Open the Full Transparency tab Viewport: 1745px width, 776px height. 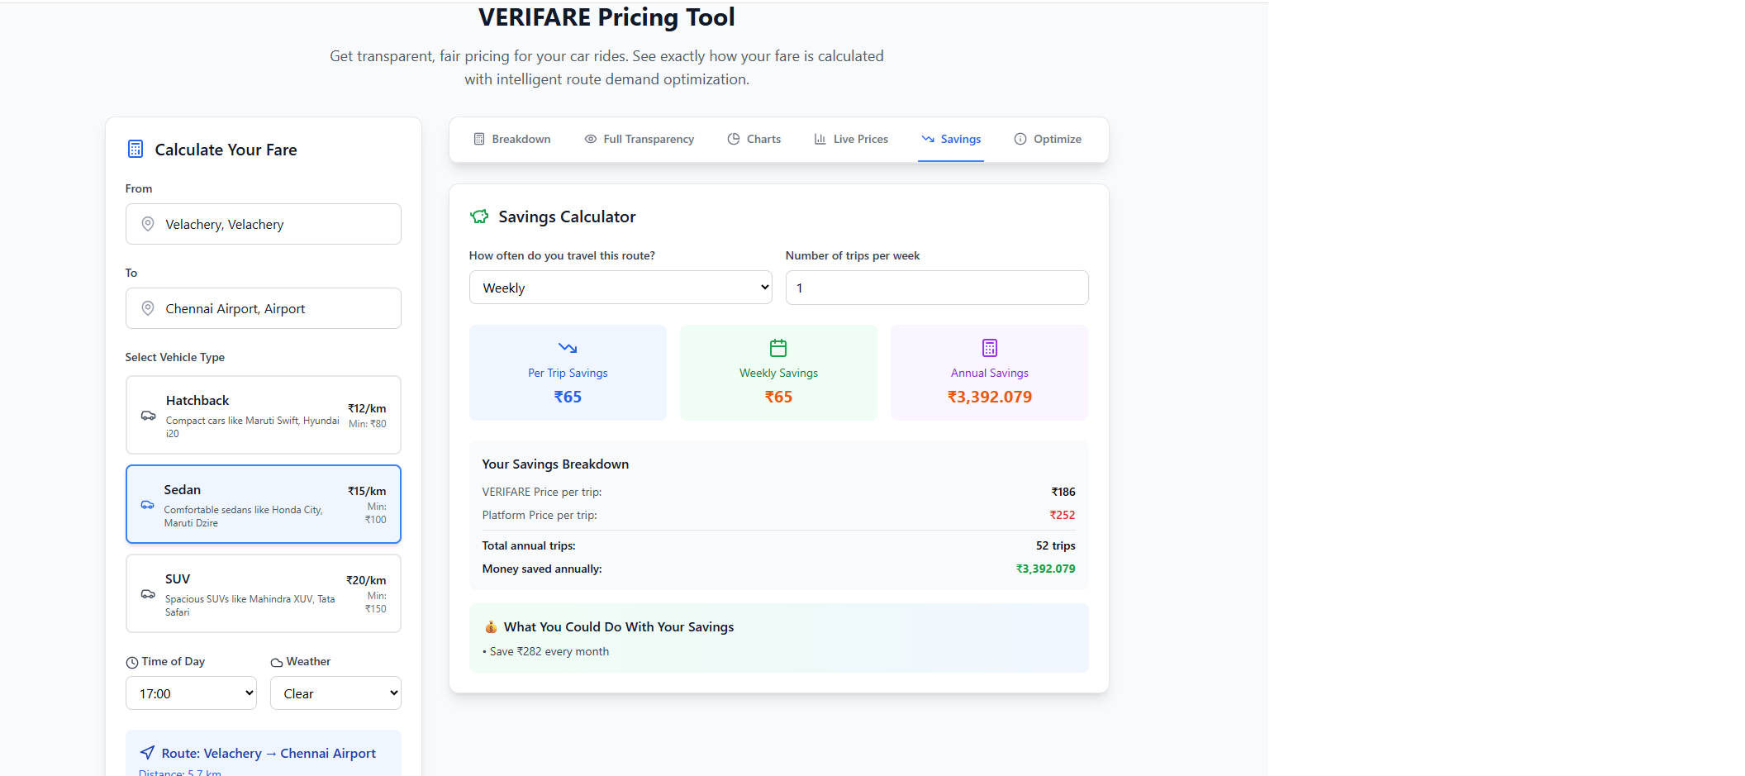pyautogui.click(x=640, y=140)
